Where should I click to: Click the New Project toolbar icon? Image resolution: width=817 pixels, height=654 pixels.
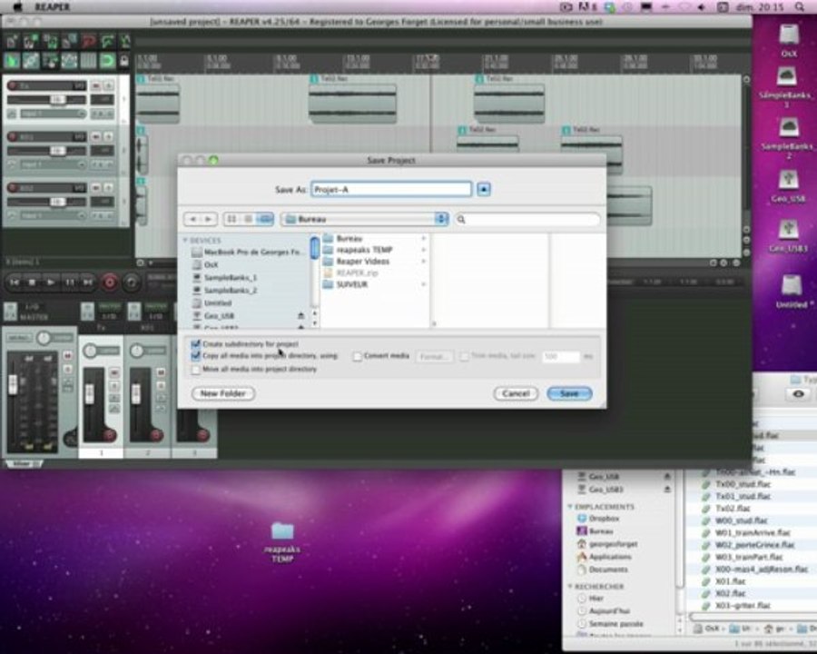pos(12,41)
